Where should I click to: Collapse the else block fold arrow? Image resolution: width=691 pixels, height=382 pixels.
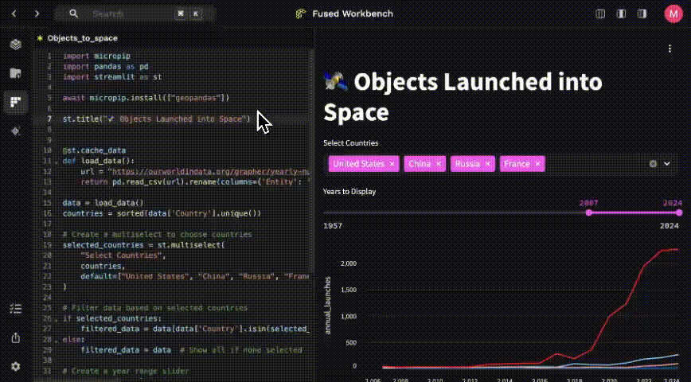point(57,340)
